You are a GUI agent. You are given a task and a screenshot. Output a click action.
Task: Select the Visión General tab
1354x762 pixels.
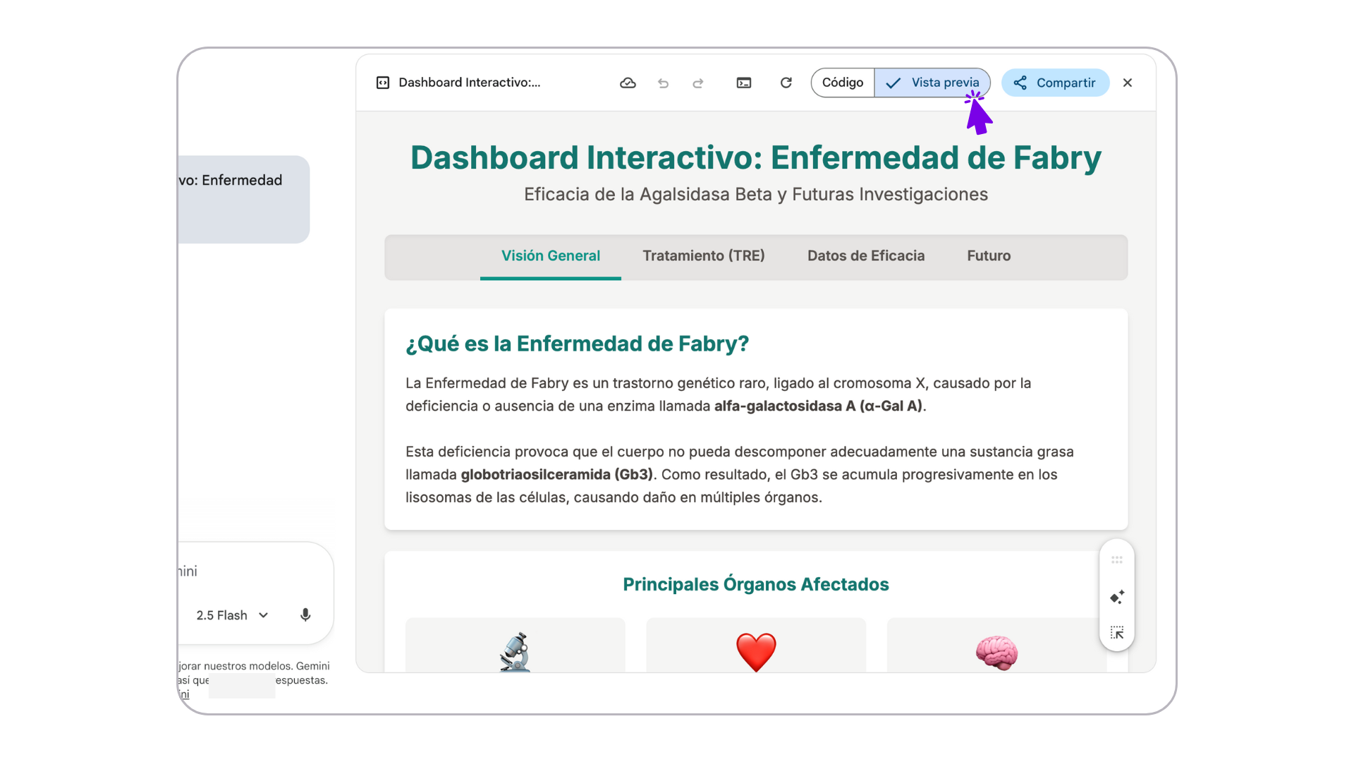coord(550,255)
